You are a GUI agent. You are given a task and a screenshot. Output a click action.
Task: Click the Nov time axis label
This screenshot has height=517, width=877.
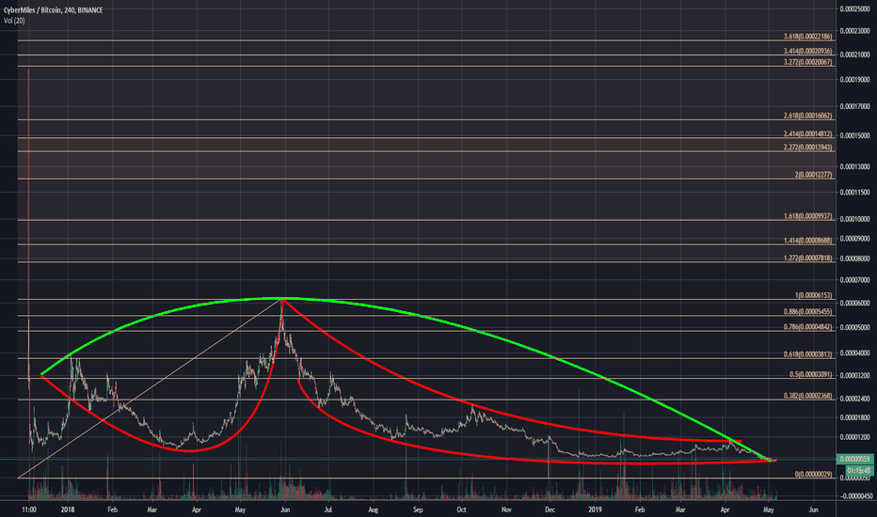(x=506, y=509)
